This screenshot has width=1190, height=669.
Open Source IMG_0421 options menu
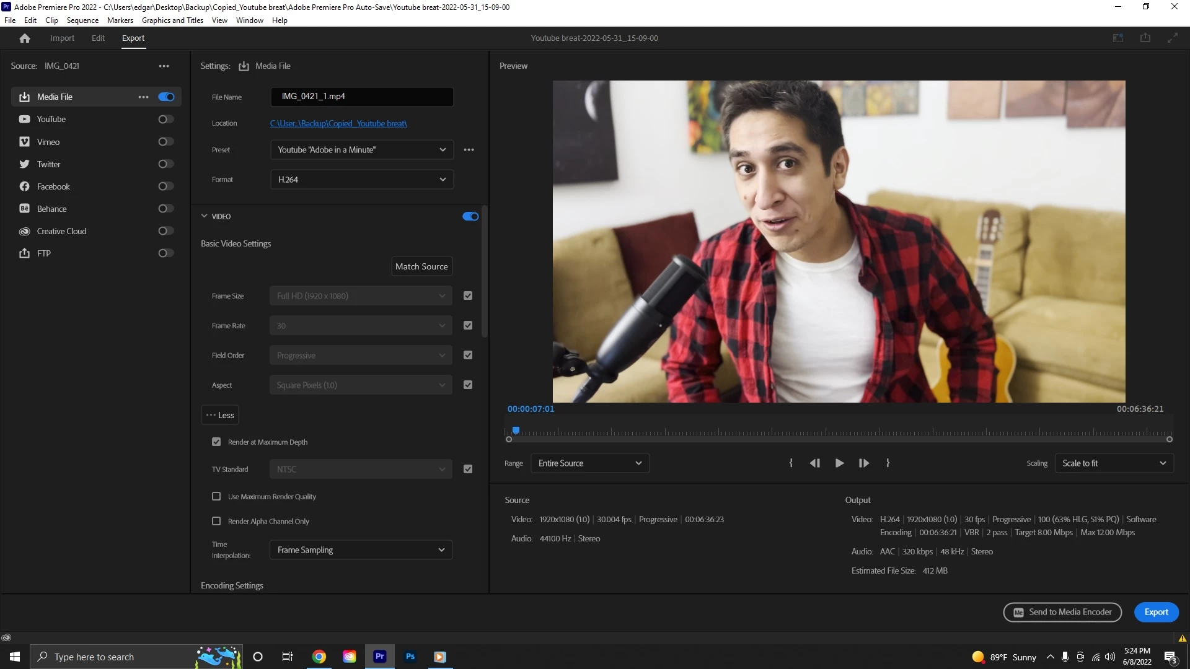[164, 66]
